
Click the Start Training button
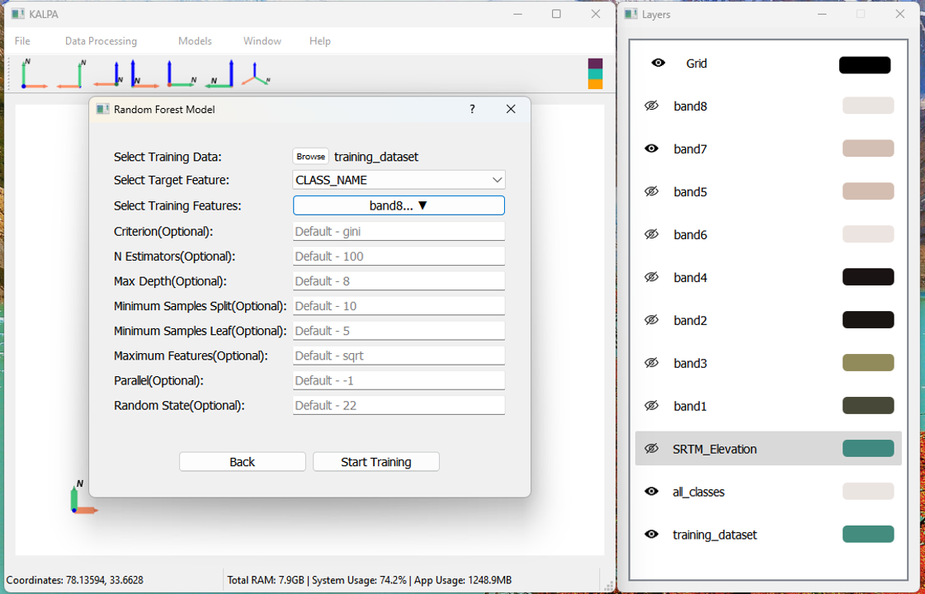tap(376, 462)
